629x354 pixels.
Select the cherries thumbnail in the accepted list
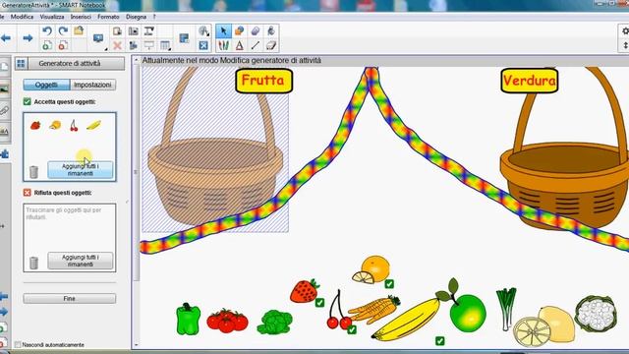pyautogui.click(x=74, y=126)
